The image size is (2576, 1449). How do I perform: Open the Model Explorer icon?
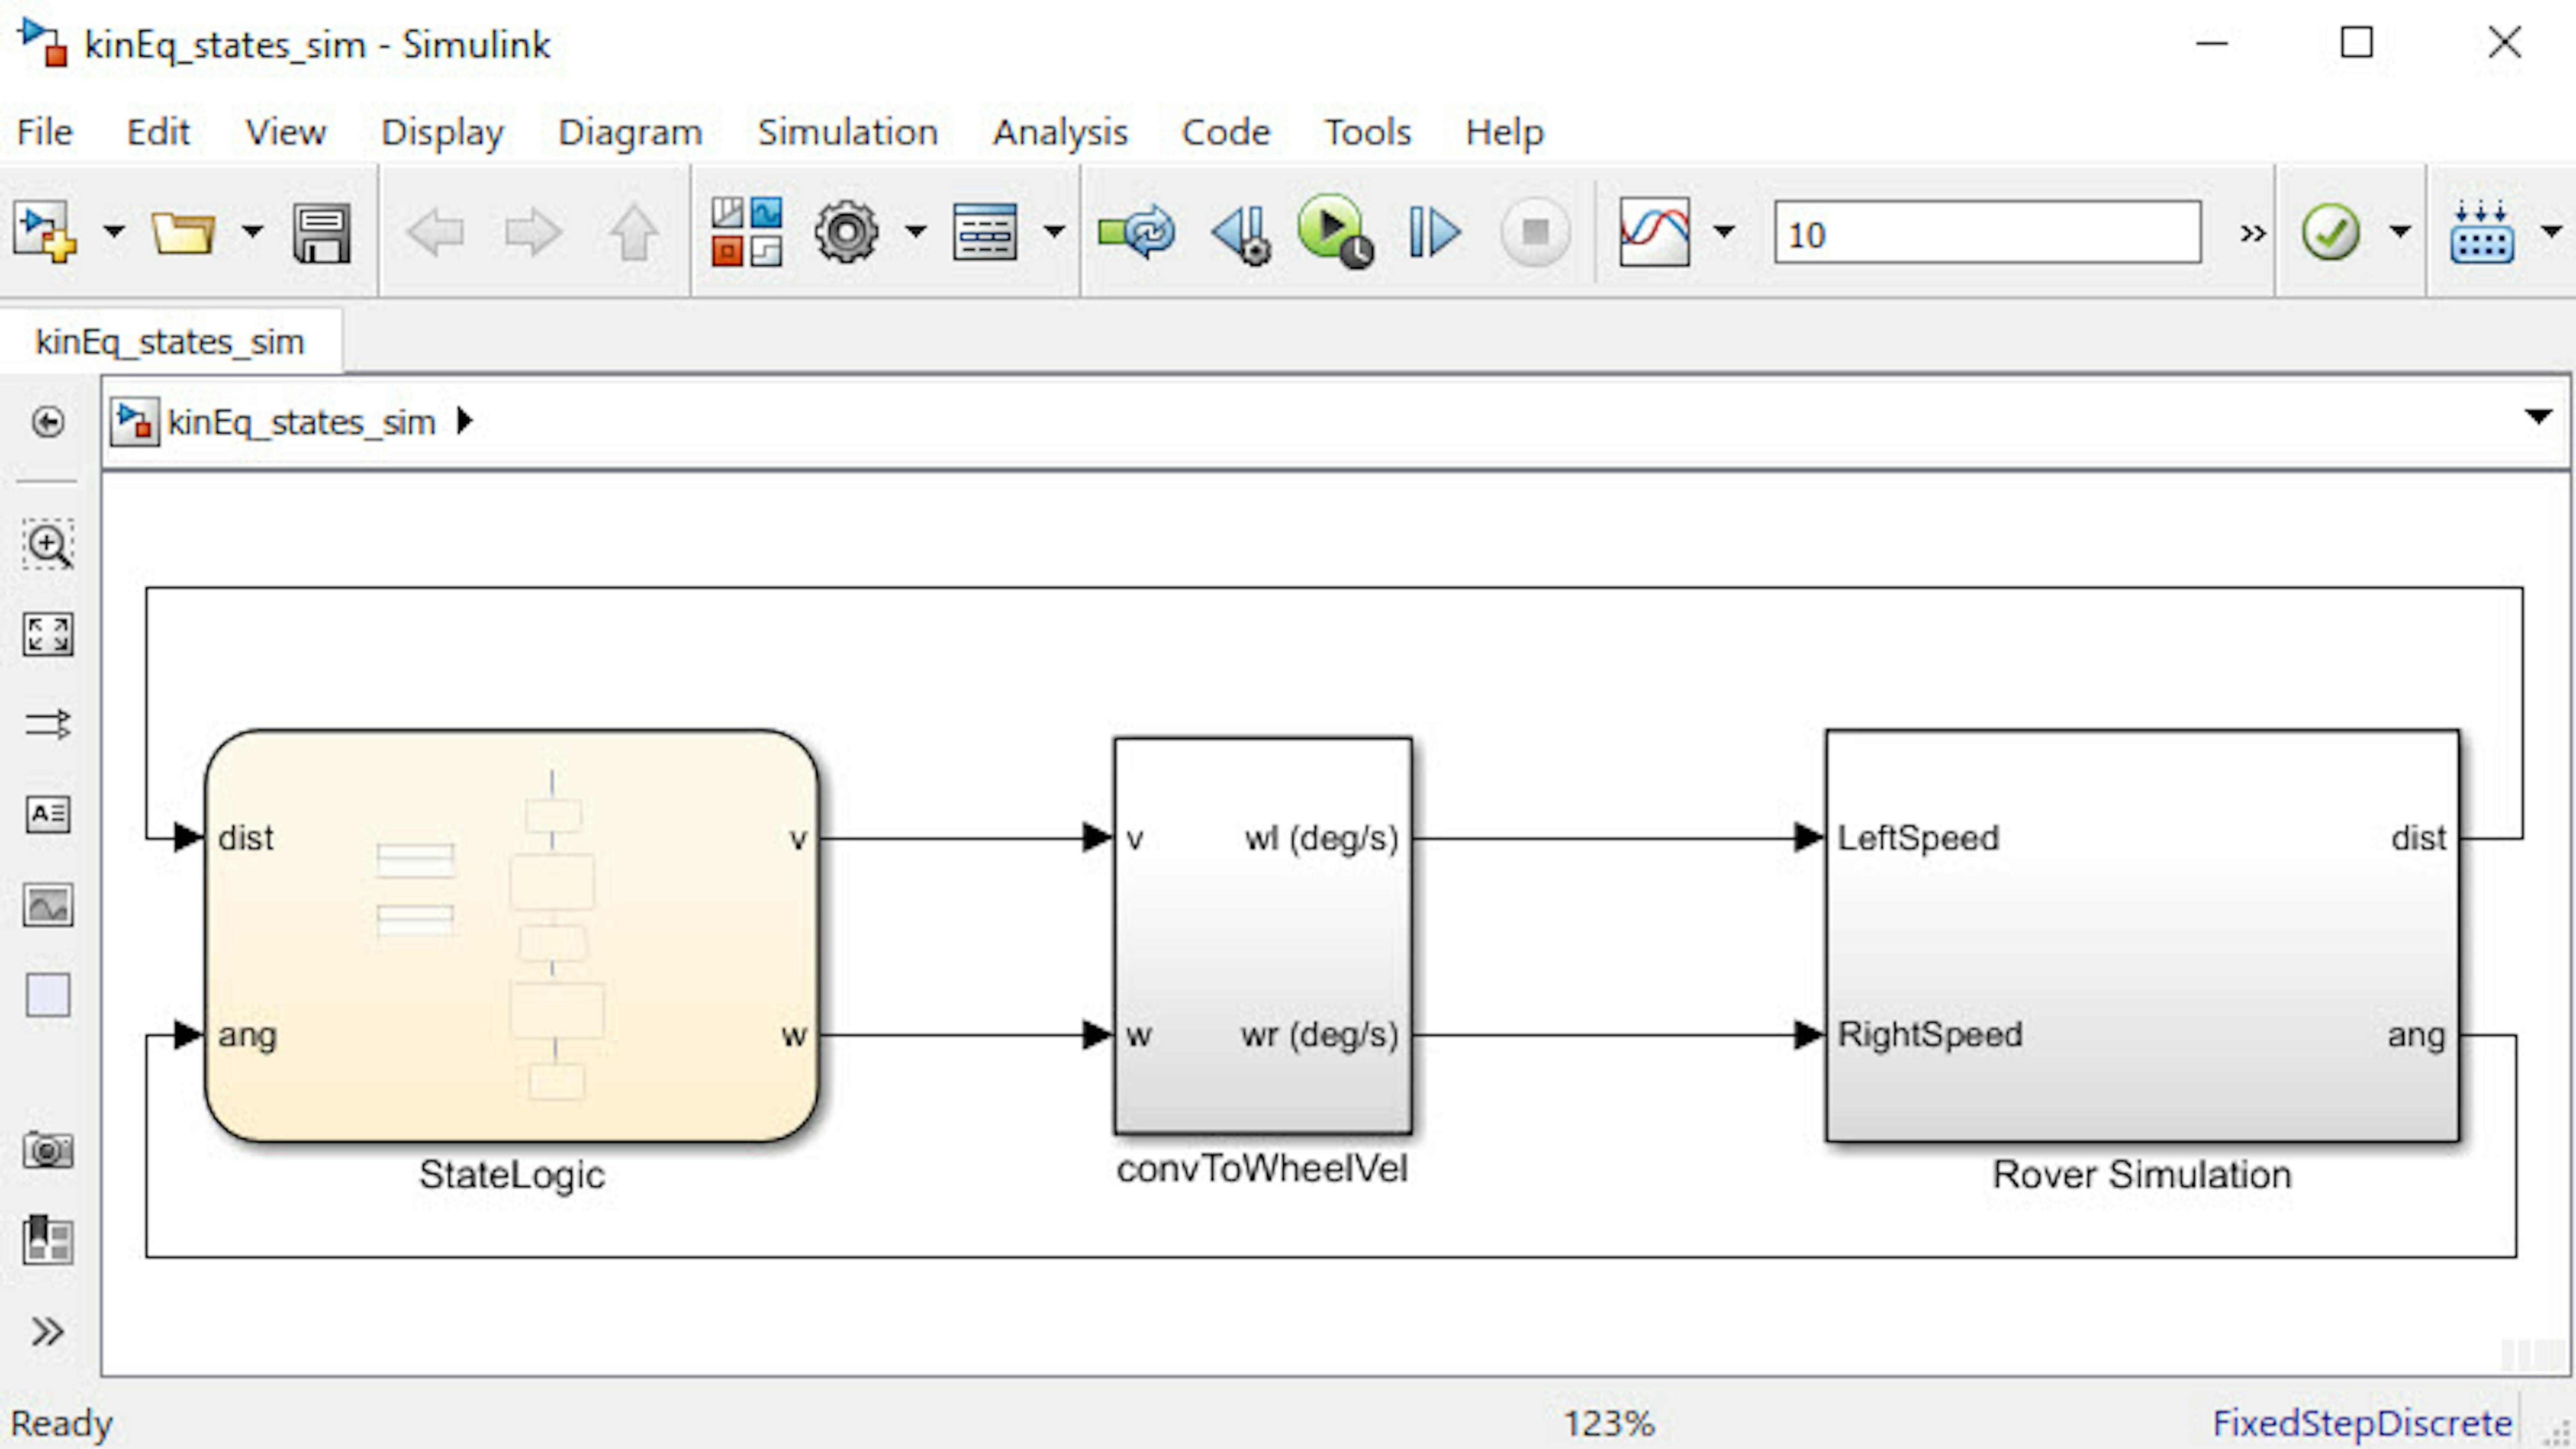[984, 232]
